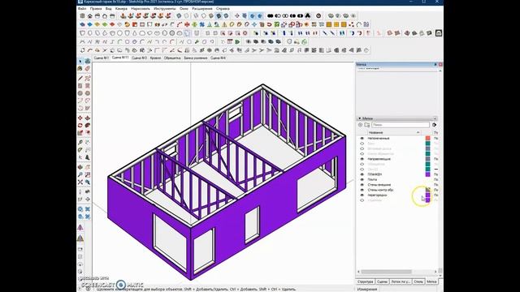Screen dimensions: 520x292
Task: Click sort arrow in Название column header
Action: pyautogui.click(x=418, y=132)
